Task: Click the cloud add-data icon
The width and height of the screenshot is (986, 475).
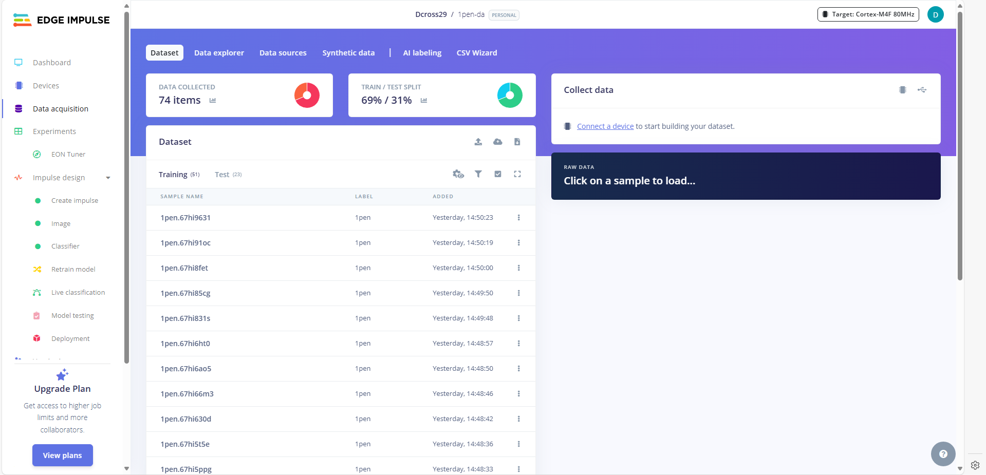Action: (x=497, y=142)
